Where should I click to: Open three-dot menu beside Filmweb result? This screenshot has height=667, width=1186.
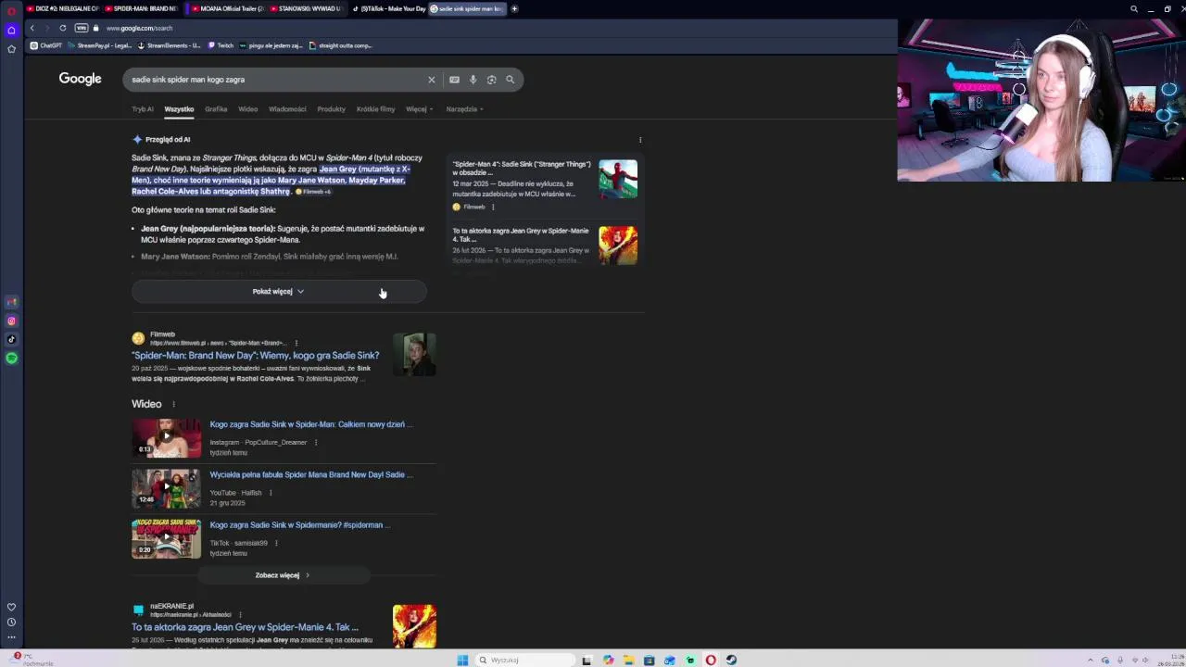(x=296, y=343)
